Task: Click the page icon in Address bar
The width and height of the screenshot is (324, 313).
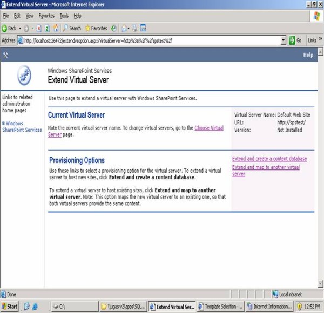Action: point(21,40)
